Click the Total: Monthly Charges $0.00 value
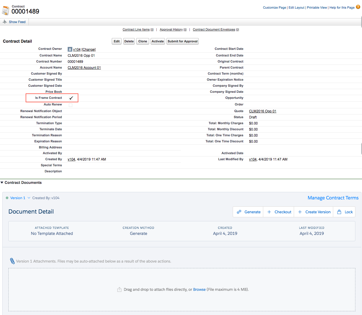This screenshot has width=362, height=315. point(253,123)
